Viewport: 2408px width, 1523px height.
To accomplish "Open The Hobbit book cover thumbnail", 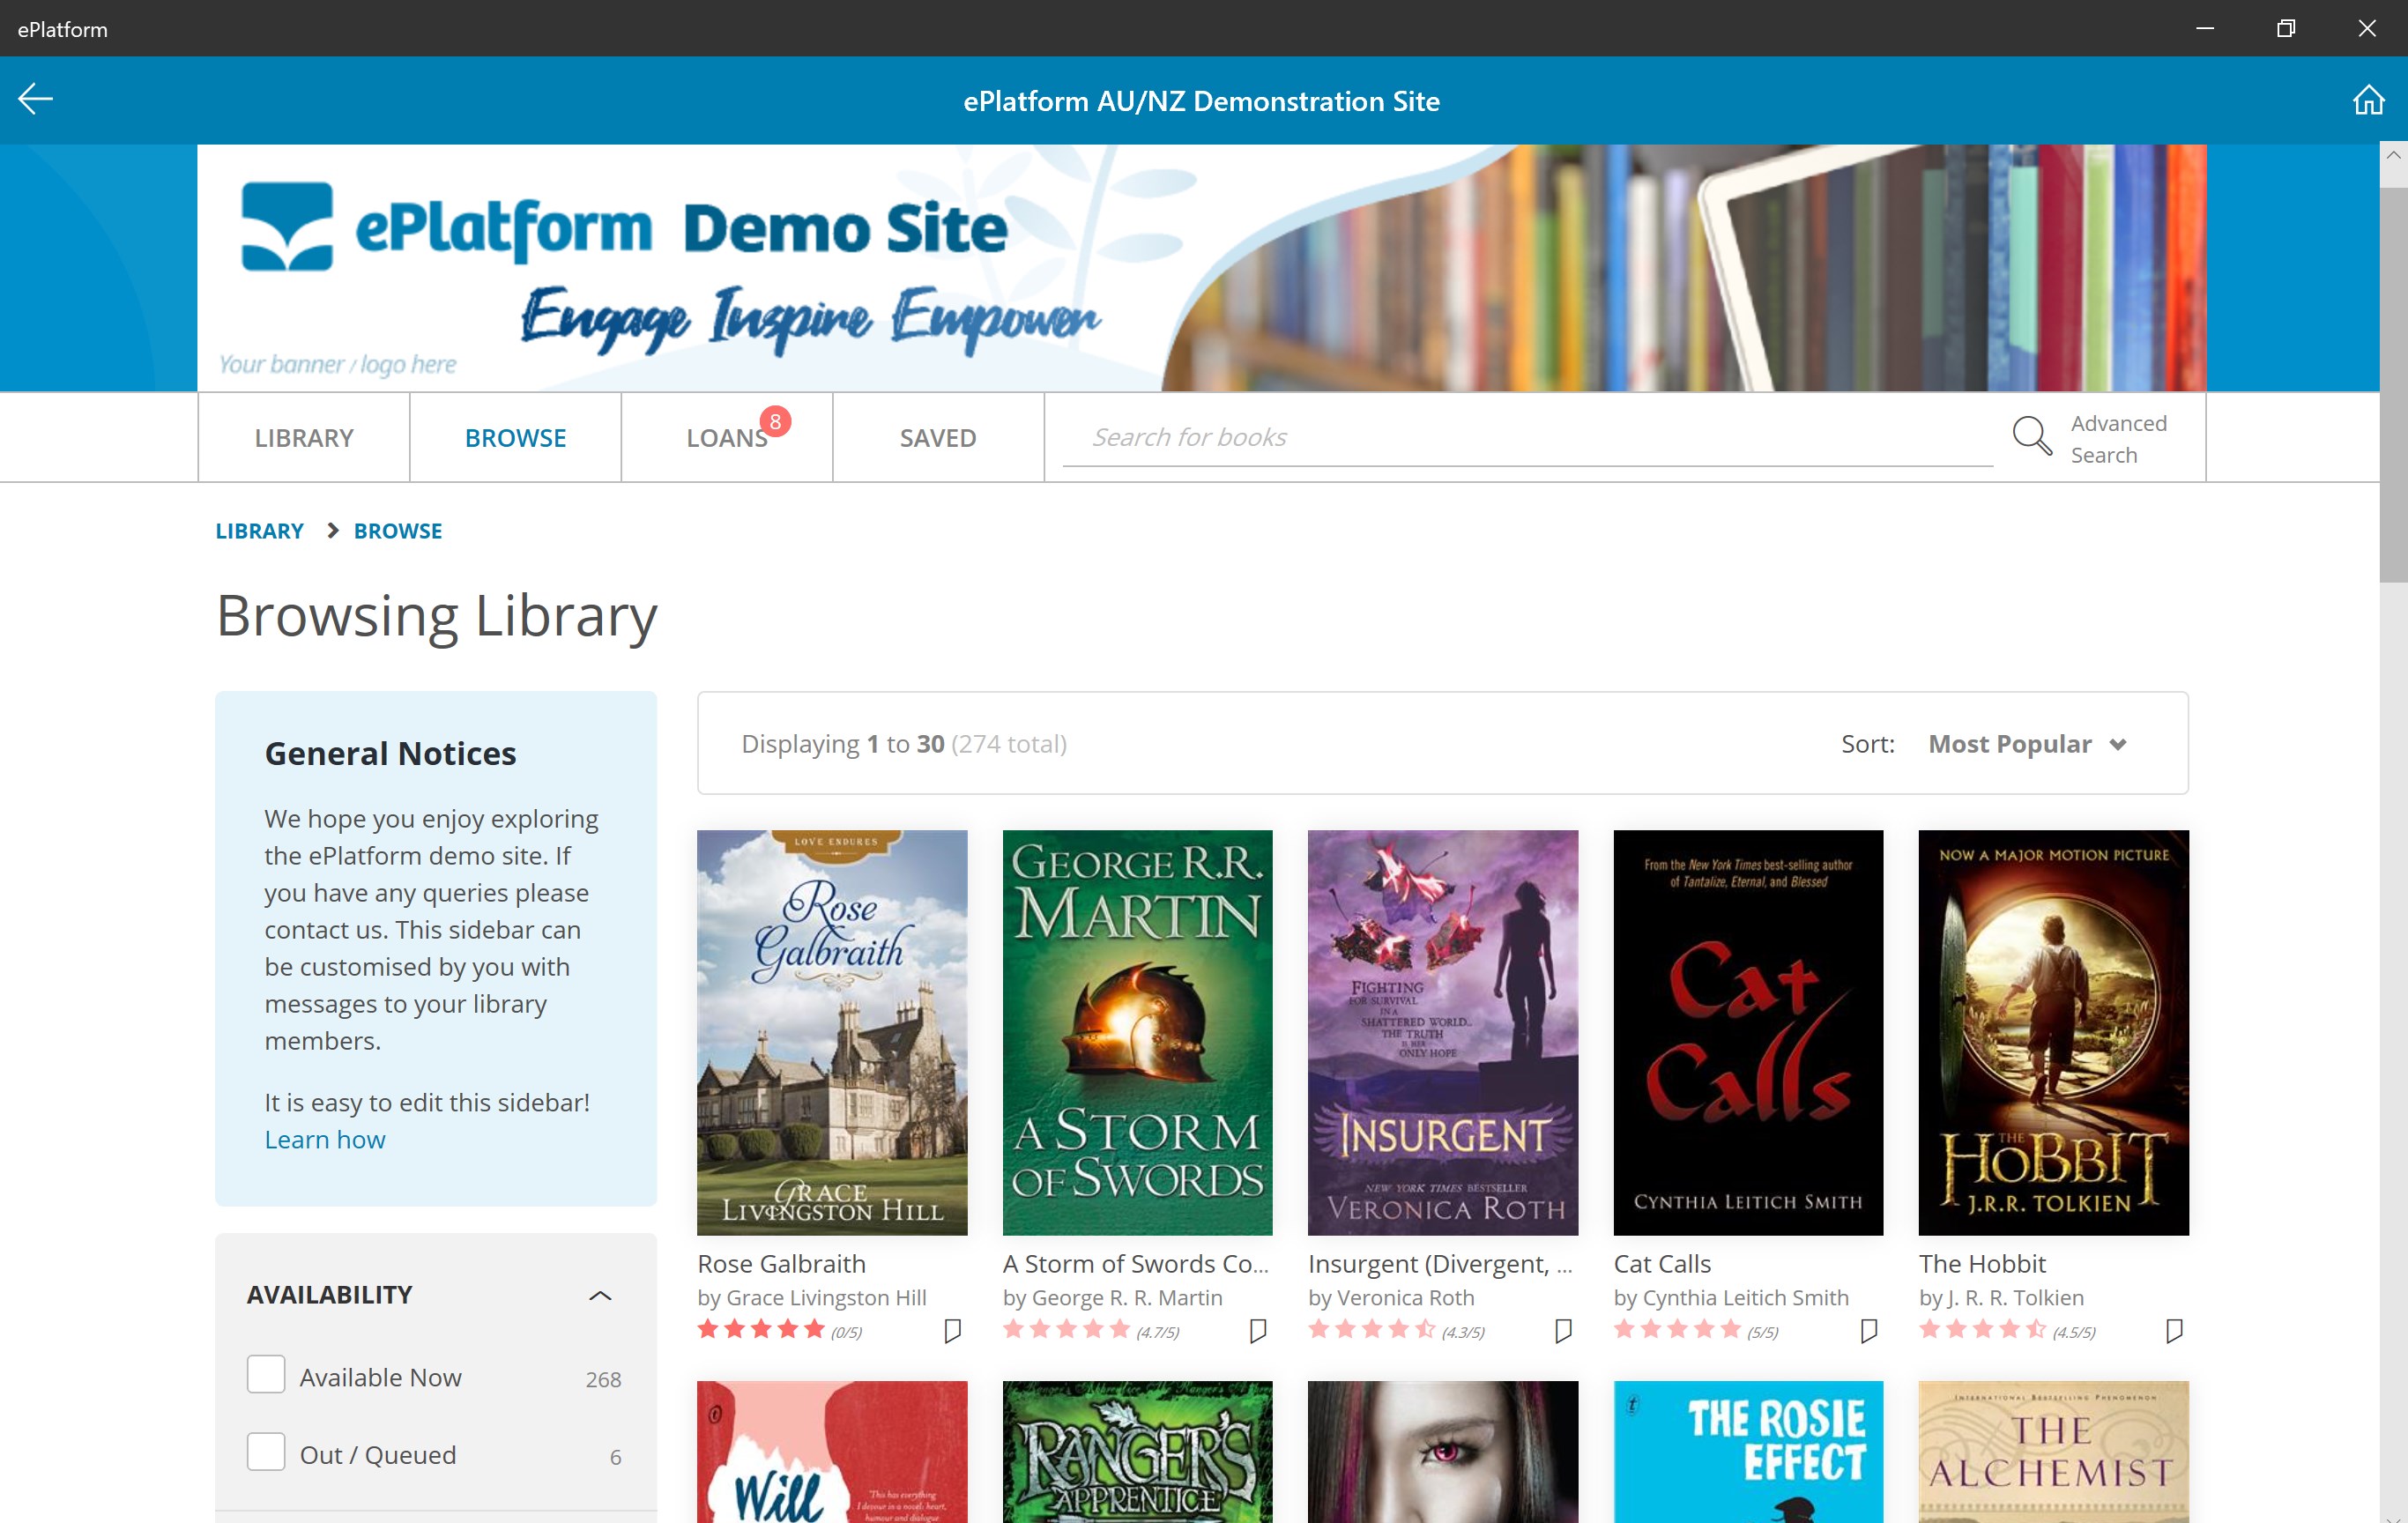I will pyautogui.click(x=2053, y=1032).
